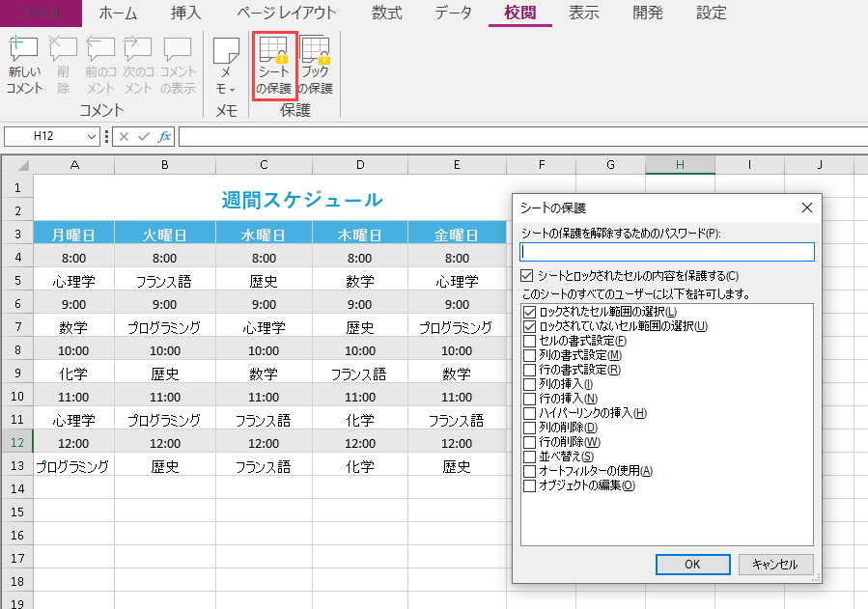Open the Name Box dropdown arrow

click(93, 137)
